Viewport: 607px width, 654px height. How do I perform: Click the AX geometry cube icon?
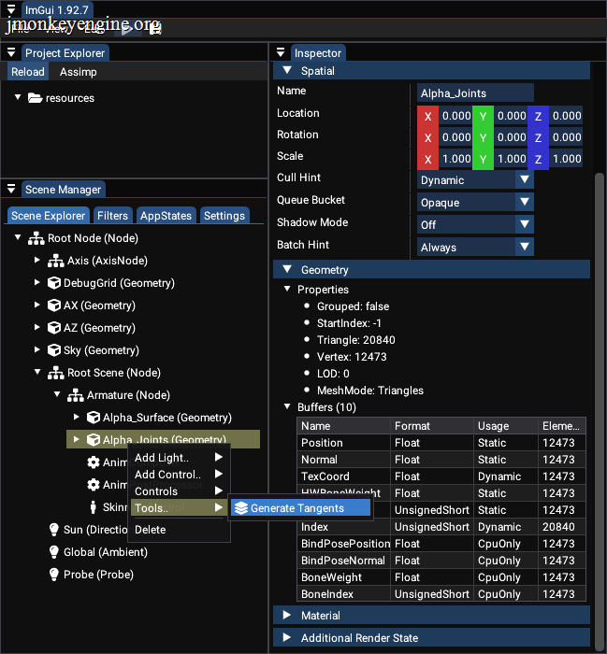pyautogui.click(x=54, y=306)
